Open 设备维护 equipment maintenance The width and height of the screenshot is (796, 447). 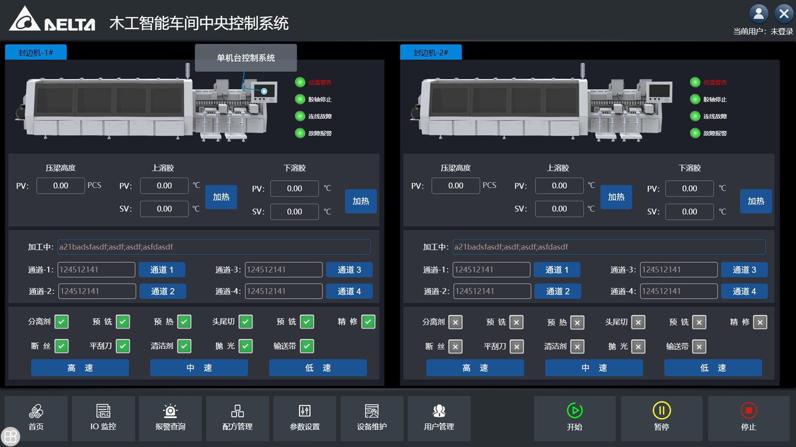point(372,418)
